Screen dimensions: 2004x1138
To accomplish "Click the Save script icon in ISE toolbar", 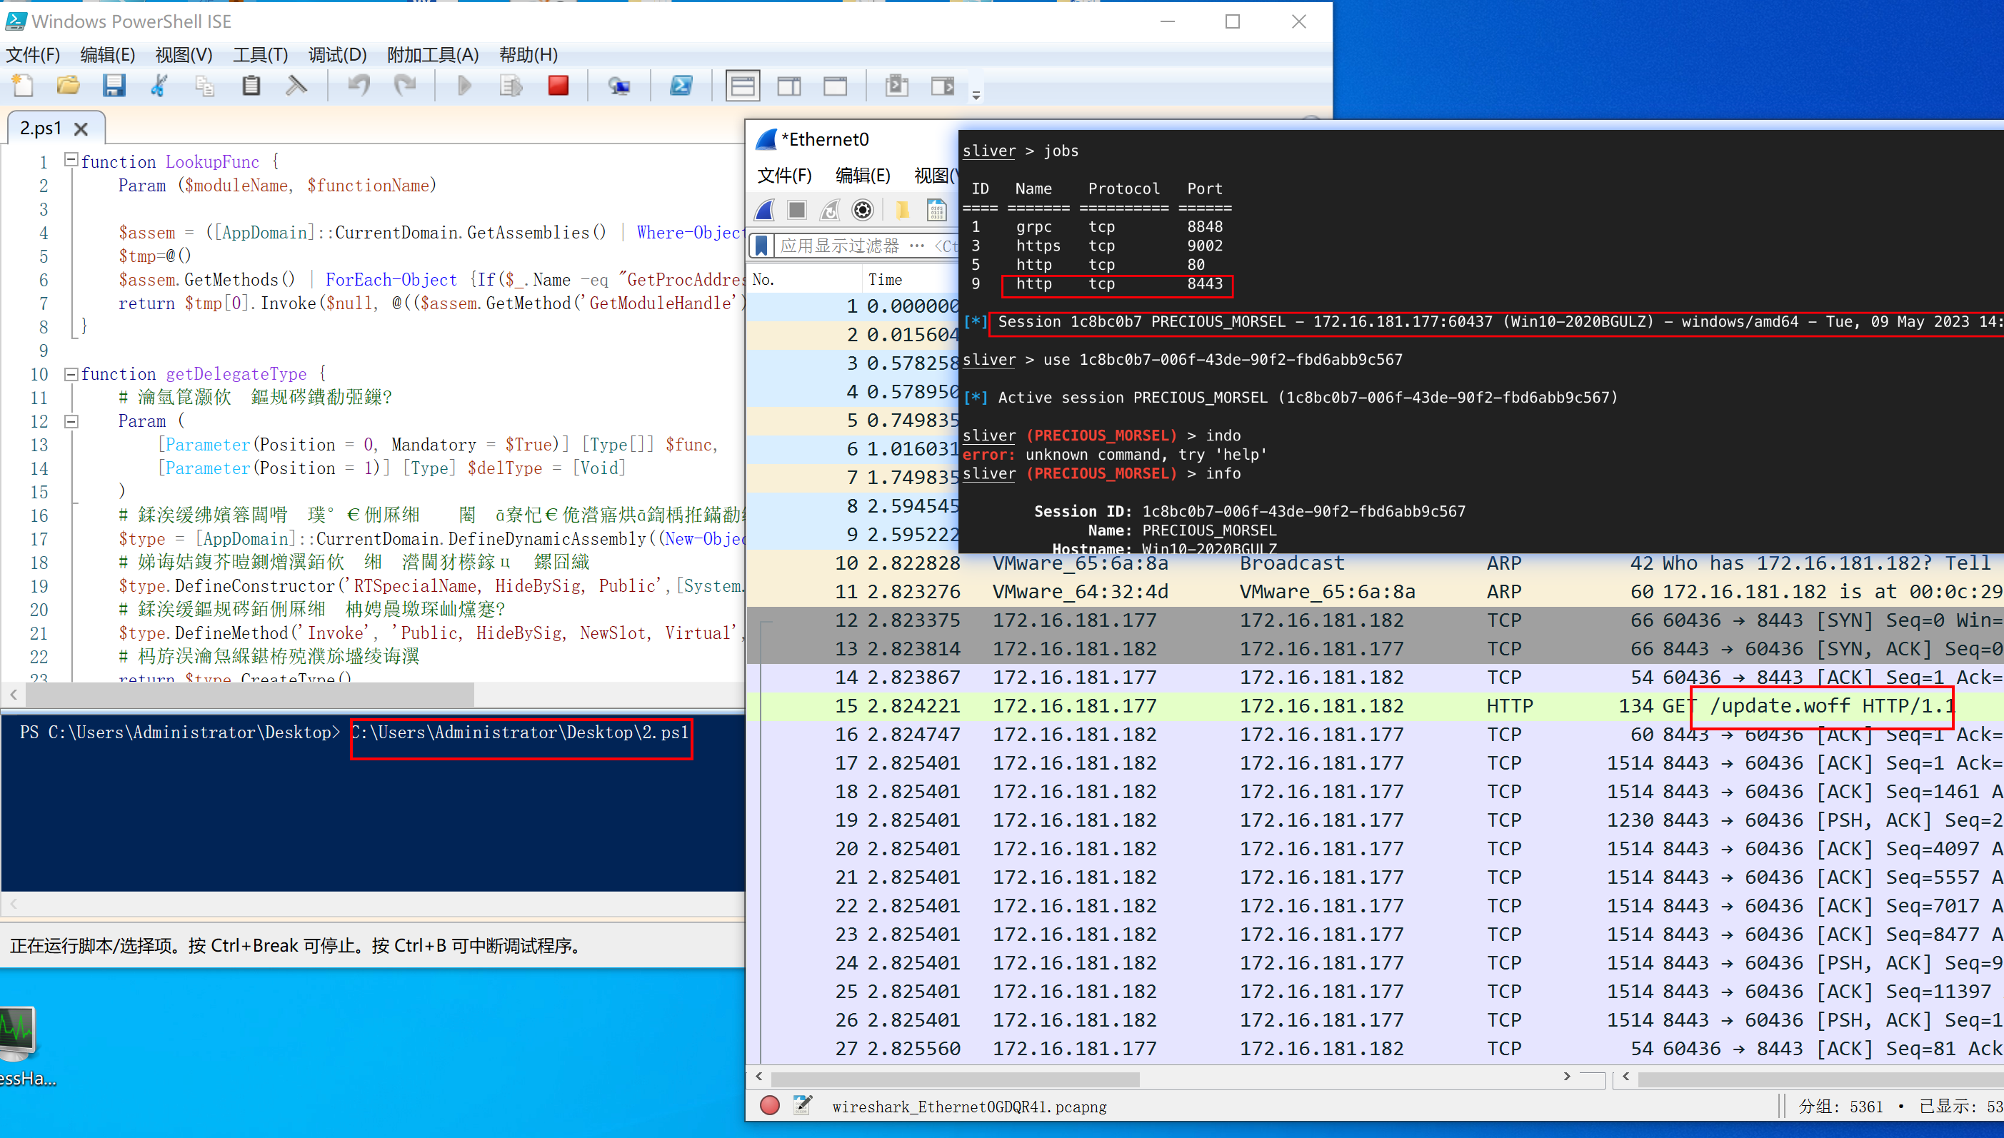I will tap(114, 86).
